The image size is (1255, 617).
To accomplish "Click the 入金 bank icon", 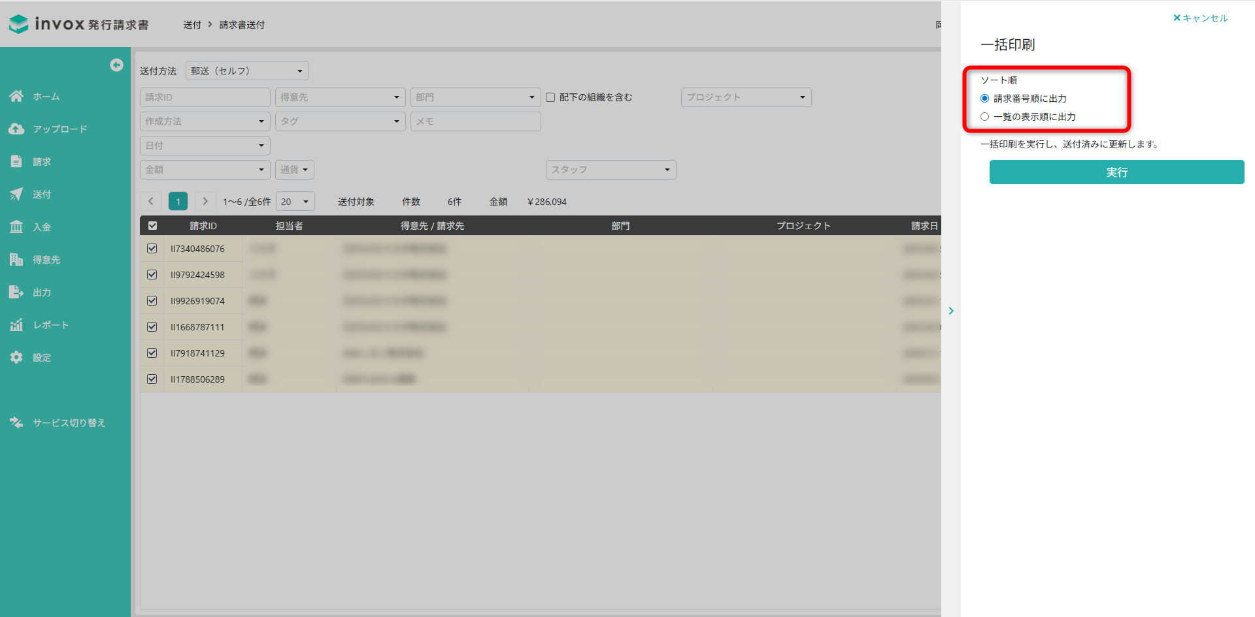I will 16,227.
